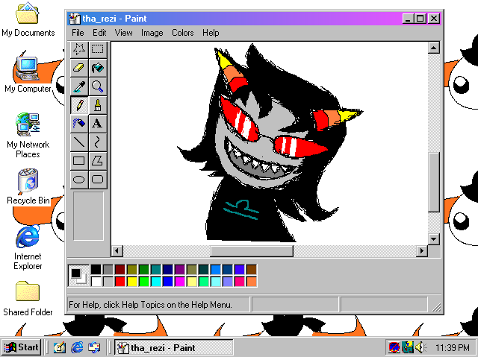Click the Start button
Screen dimensions: 478x357
tap(21, 347)
